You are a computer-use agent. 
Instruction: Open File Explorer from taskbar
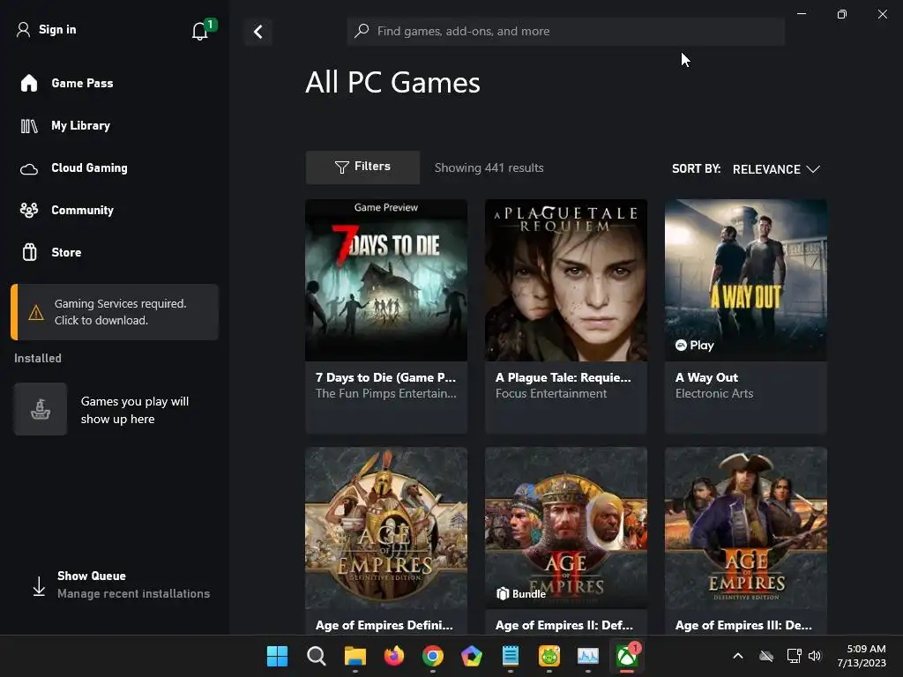coord(354,656)
